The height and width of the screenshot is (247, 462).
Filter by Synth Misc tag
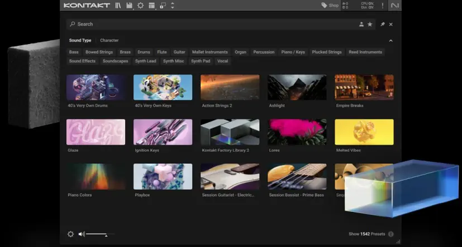pyautogui.click(x=174, y=61)
